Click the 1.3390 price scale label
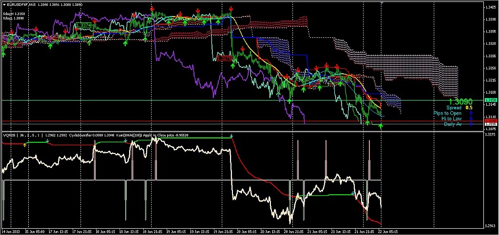The width and height of the screenshot is (499, 235). coord(490,19)
